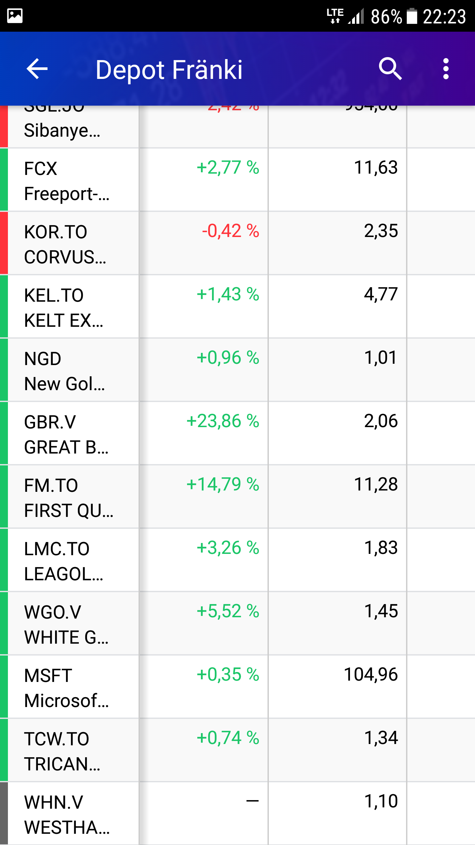Screen dimensions: 475x845
Task: Tap the back arrow icon
Action: pos(37,69)
